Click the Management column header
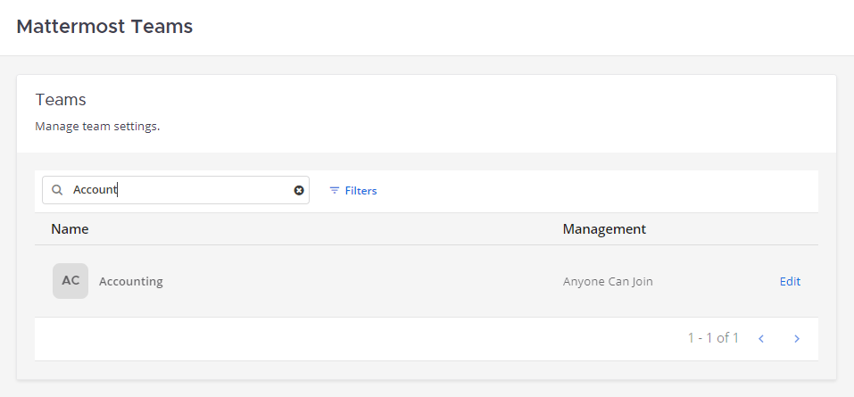This screenshot has width=854, height=397. pyautogui.click(x=604, y=229)
